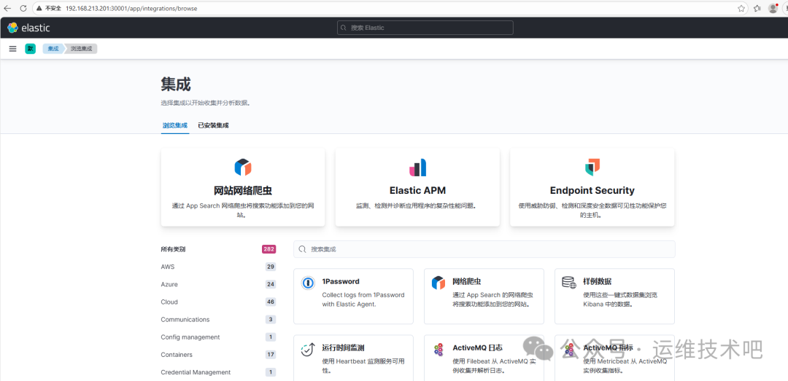The image size is (788, 381).
Task: Open the 网站网络爬虫 featured card title
Action: (243, 191)
